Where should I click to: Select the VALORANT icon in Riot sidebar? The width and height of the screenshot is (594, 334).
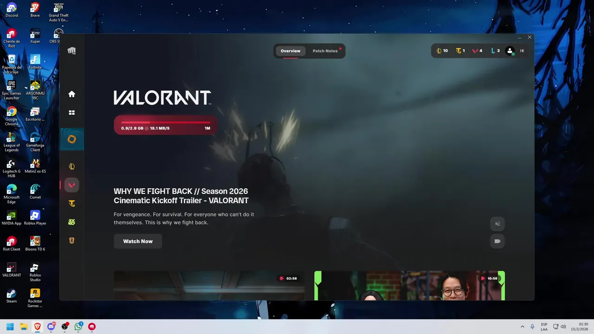(x=71, y=185)
